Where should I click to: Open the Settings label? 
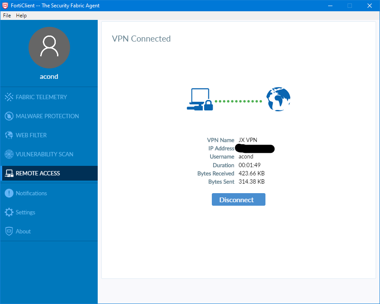(x=26, y=213)
